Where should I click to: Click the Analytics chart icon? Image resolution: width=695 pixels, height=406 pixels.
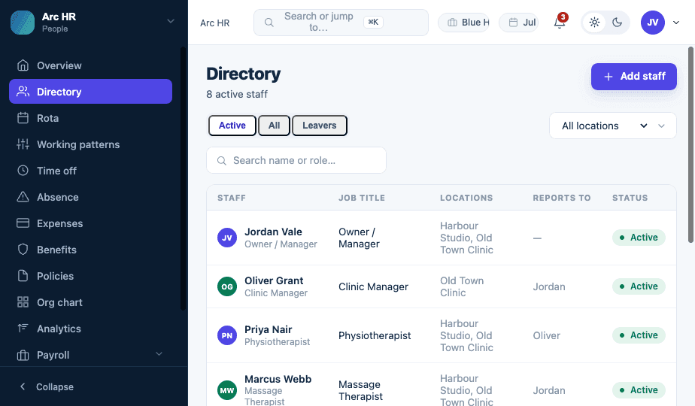[23, 328]
